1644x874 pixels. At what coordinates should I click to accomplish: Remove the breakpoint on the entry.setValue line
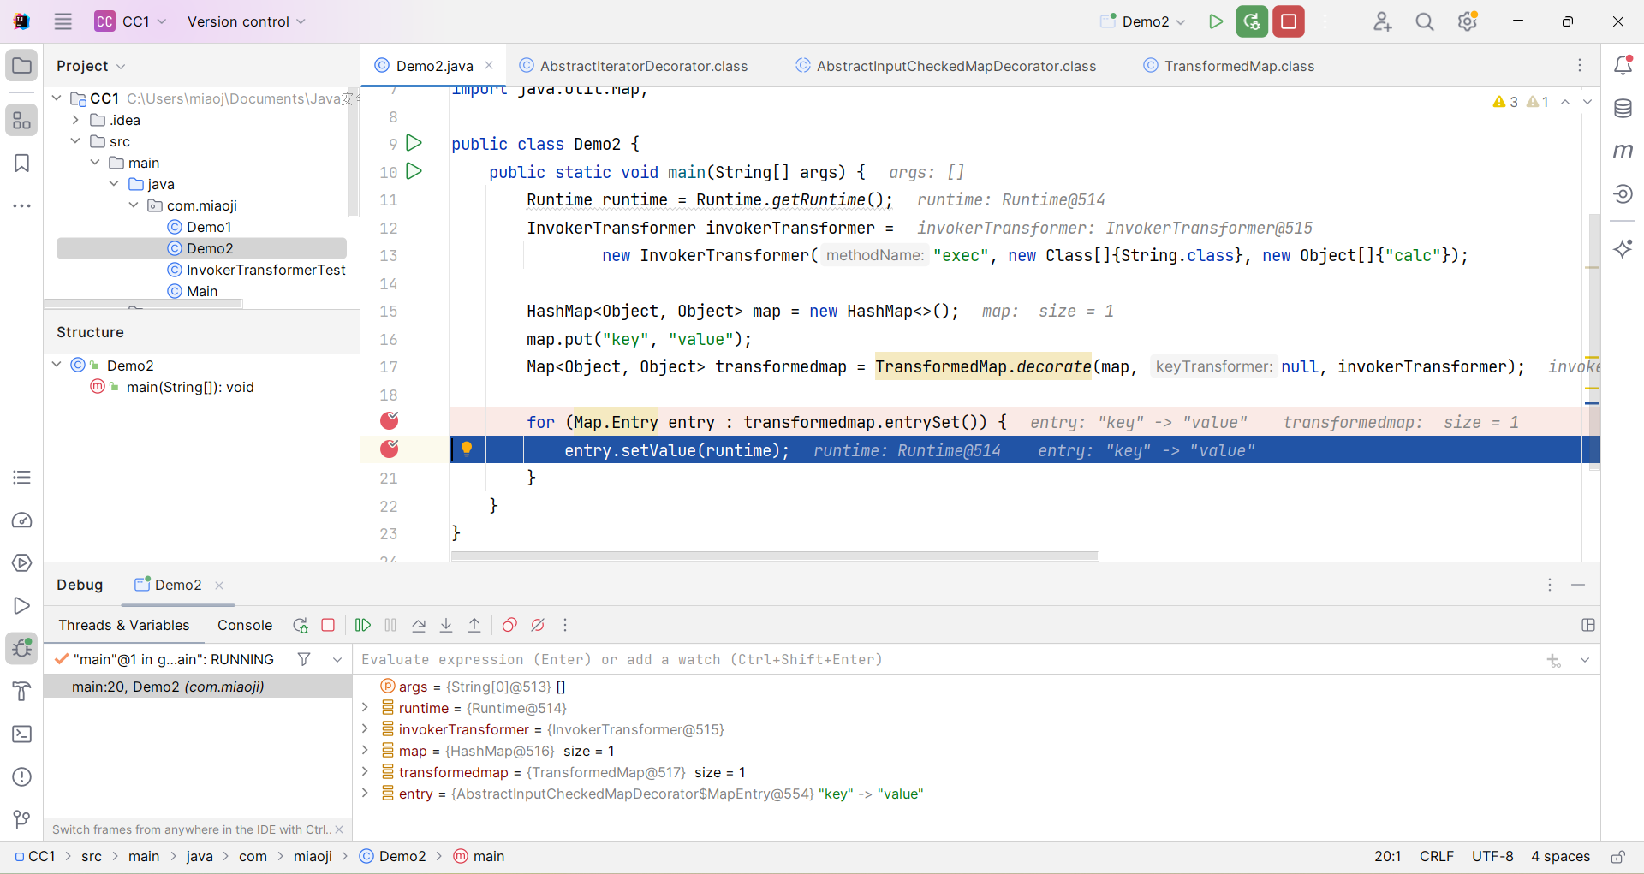(390, 449)
